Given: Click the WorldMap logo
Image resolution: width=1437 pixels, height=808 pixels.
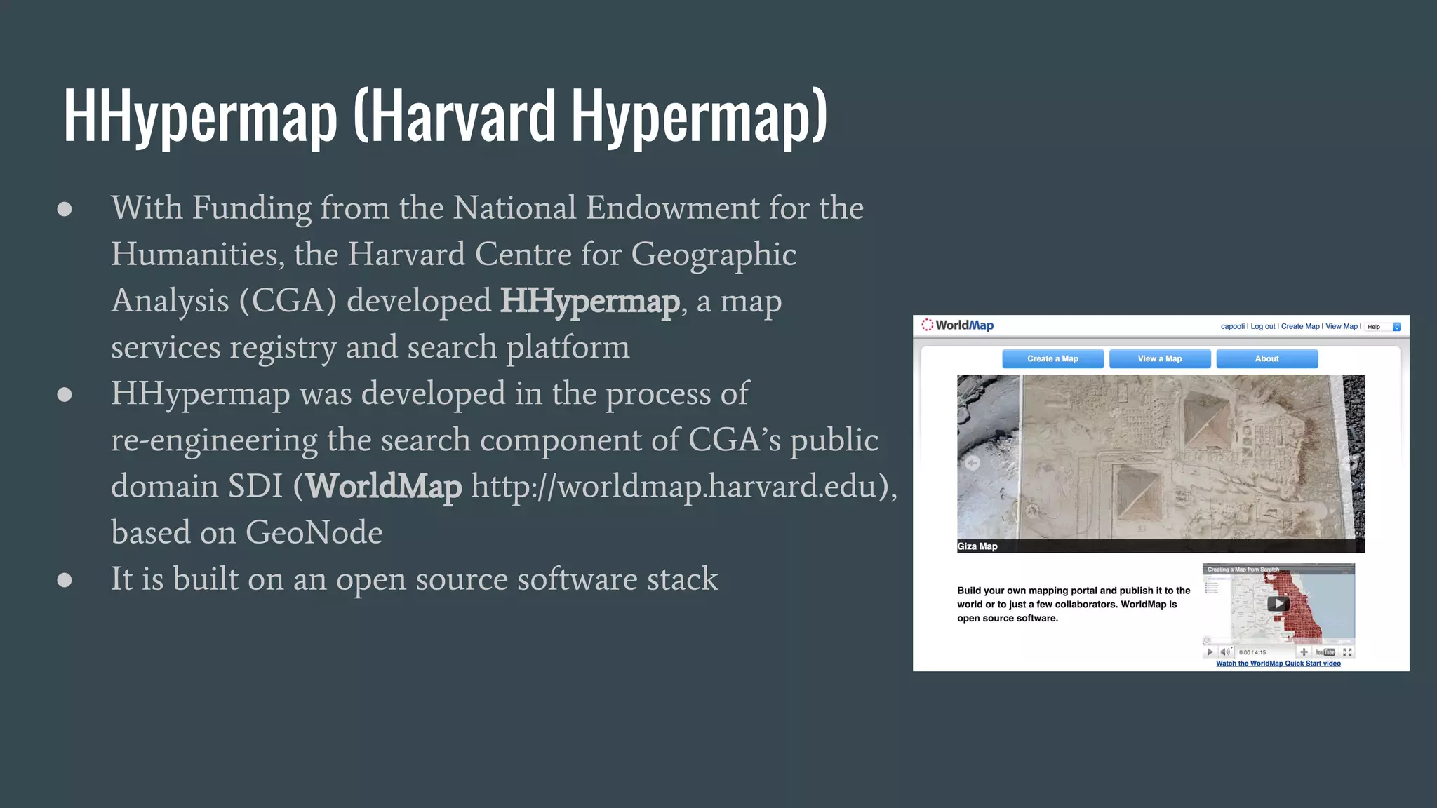Looking at the screenshot, I should pos(958,325).
